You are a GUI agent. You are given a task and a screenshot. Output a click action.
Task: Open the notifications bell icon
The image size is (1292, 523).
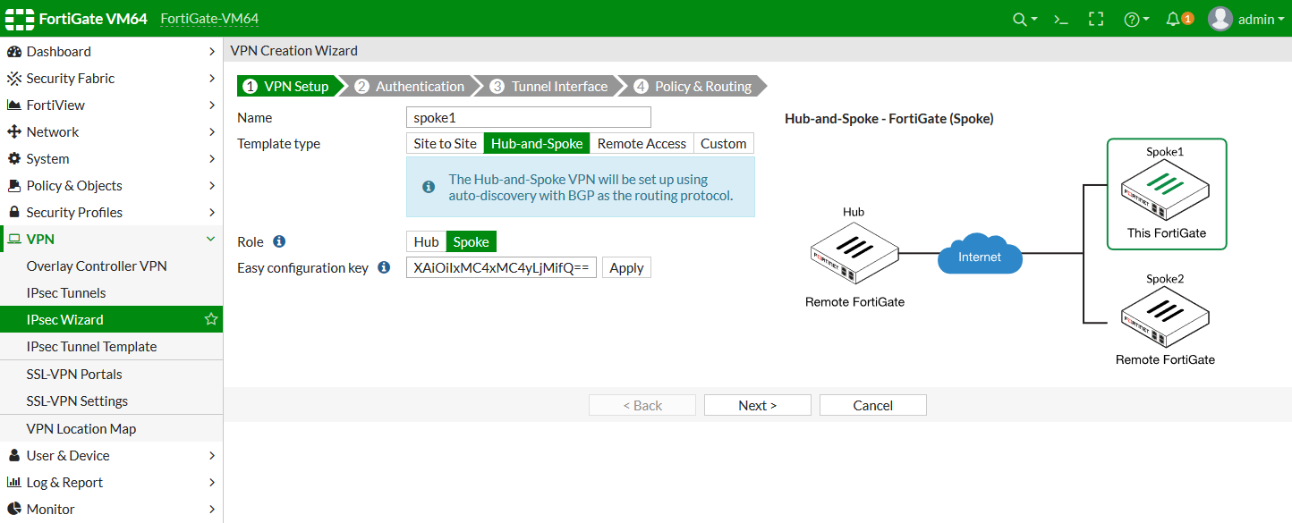click(x=1173, y=19)
